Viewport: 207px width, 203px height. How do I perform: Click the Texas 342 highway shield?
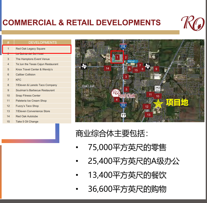pos(158,89)
